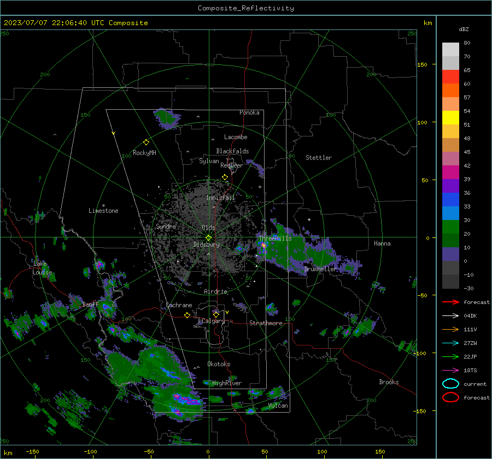Viewport: 492px width, 459px height.
Task: Click the Sylvan label on map
Action: coord(209,161)
